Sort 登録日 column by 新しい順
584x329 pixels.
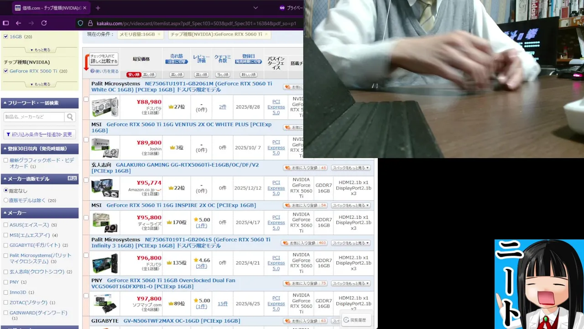click(x=249, y=75)
